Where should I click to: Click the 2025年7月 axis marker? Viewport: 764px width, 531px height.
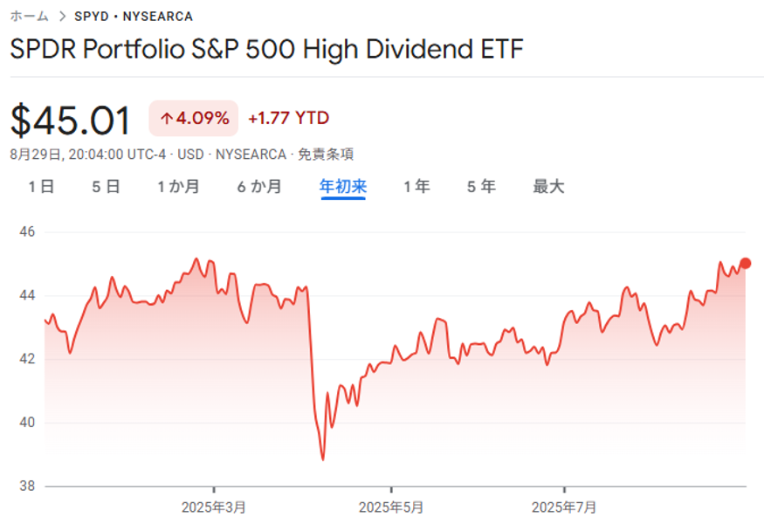(x=564, y=506)
